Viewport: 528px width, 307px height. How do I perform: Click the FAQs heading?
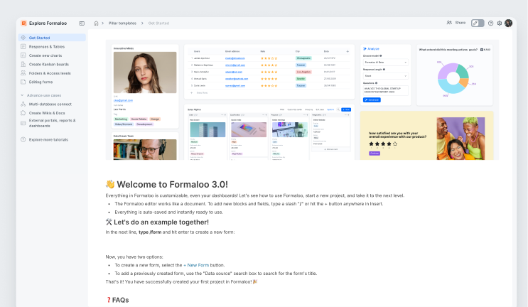pos(117,300)
